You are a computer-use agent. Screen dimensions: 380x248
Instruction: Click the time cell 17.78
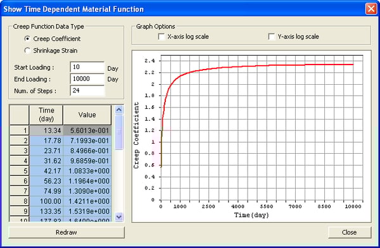46,140
